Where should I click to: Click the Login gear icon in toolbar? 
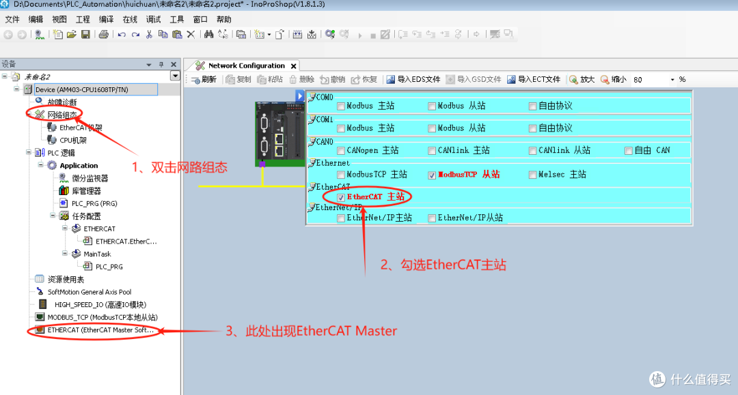click(330, 34)
